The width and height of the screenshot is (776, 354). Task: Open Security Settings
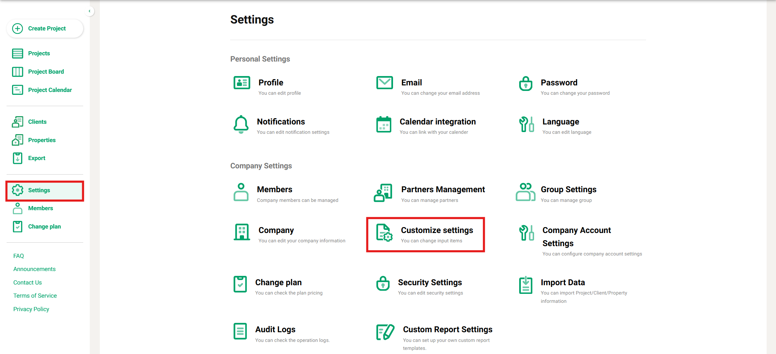point(430,283)
